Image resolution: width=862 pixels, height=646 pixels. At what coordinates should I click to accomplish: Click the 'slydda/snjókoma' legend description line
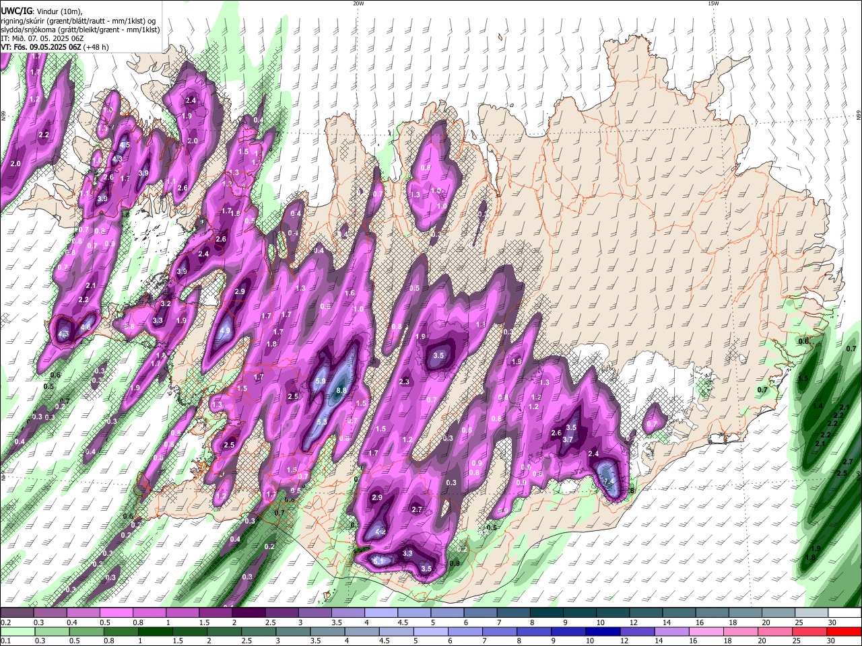[80, 30]
